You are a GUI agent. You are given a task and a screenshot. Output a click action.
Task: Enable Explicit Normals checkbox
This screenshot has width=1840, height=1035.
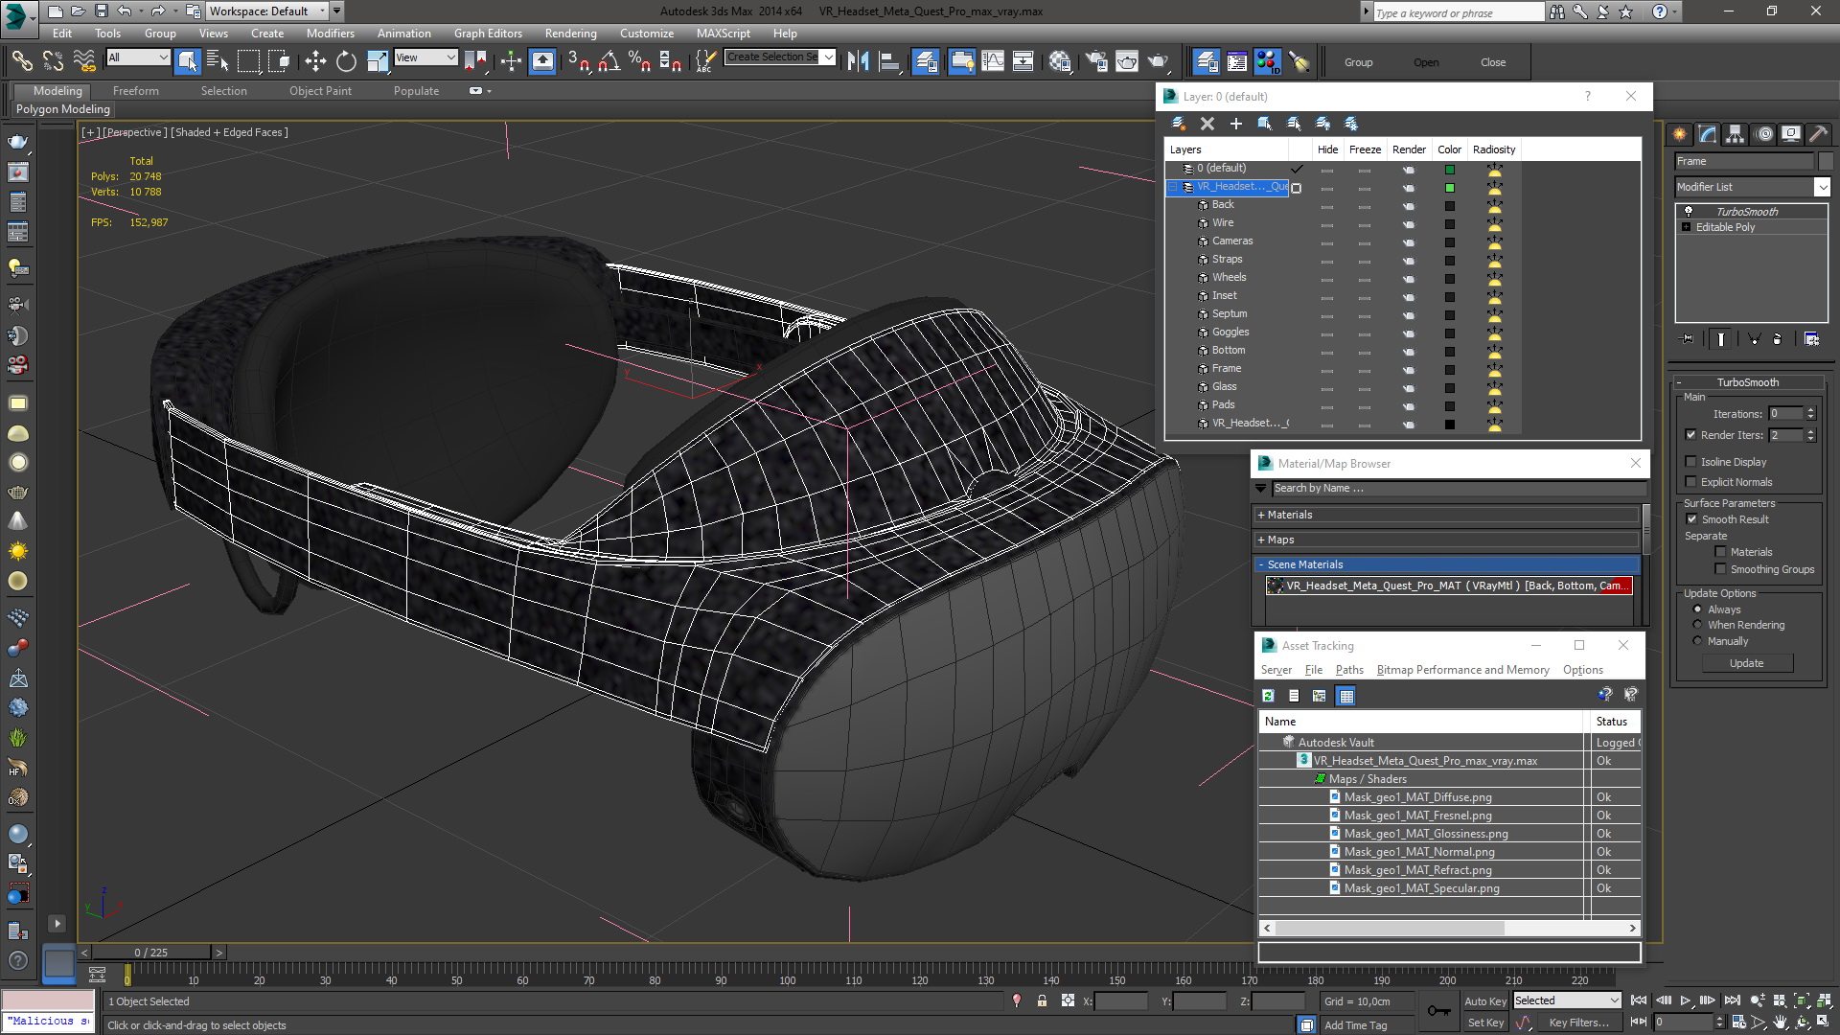[1691, 482]
